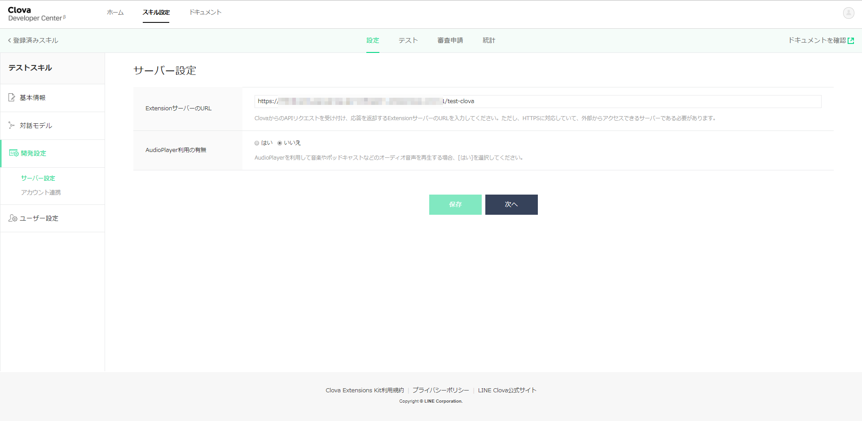Select the はい radio button for AudioPlayer
This screenshot has height=421, width=862.
257,143
